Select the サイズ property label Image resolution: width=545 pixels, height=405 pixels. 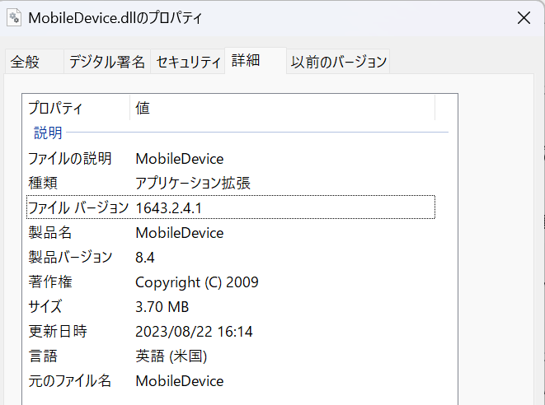[45, 306]
